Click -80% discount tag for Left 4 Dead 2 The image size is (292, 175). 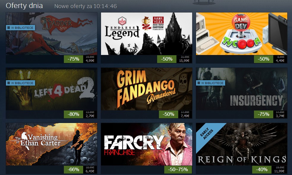tap(73, 114)
